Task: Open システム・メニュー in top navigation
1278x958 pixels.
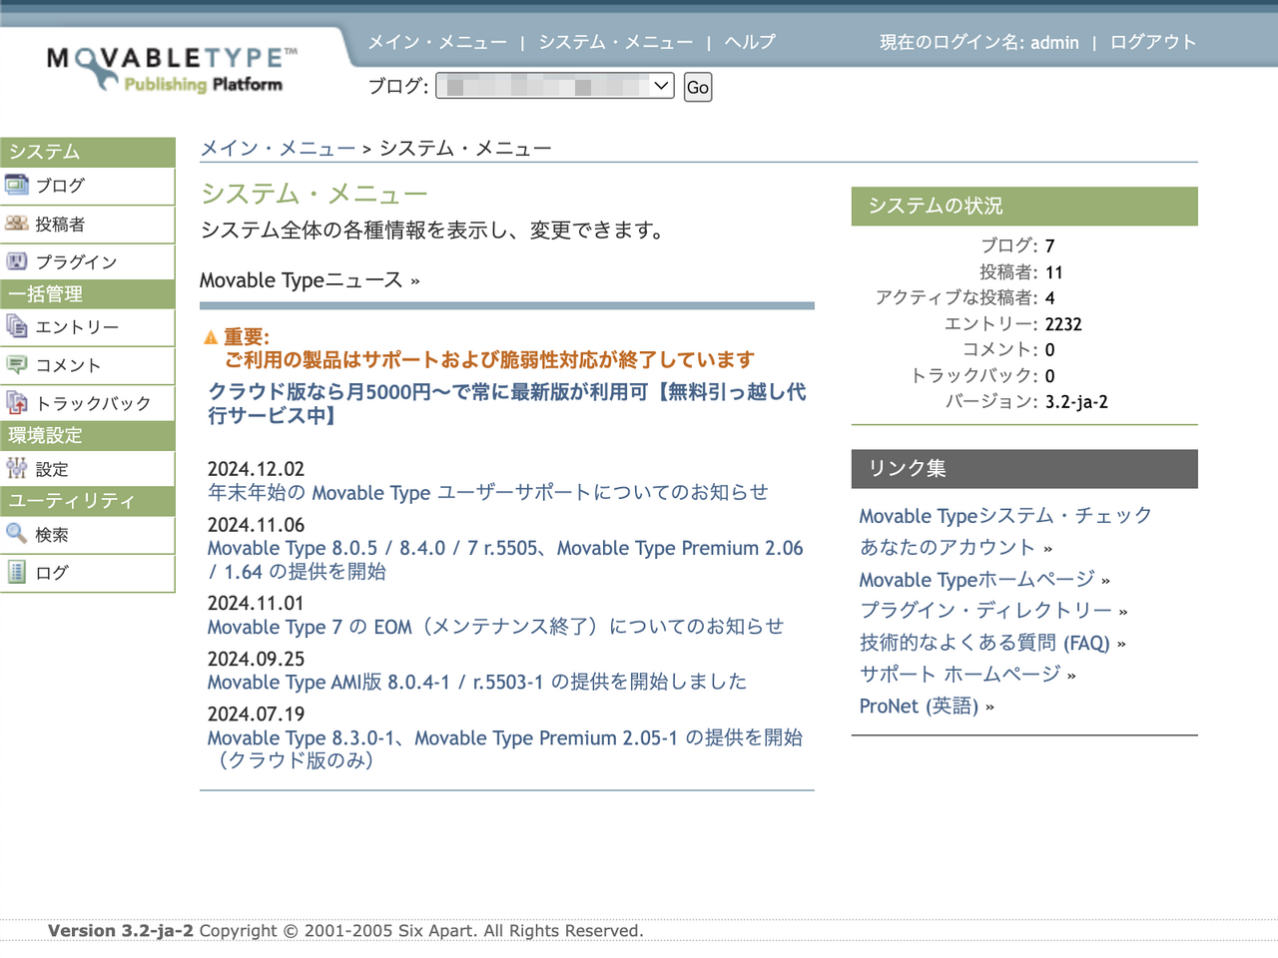Action: point(615,42)
